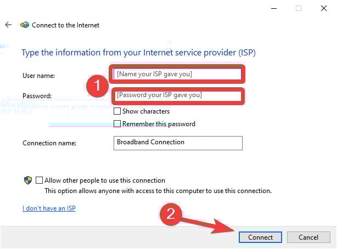This screenshot has width=337, height=249.
Task: Maximize the dialog window
Action: coord(299,8)
